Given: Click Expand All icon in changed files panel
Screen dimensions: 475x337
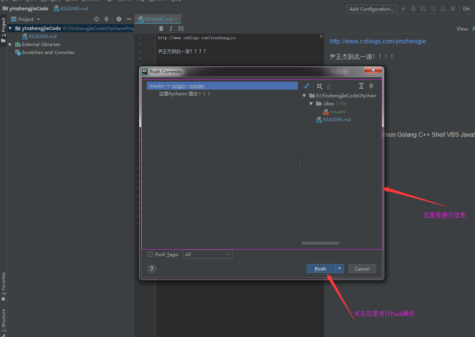Looking at the screenshot, I should point(361,86).
